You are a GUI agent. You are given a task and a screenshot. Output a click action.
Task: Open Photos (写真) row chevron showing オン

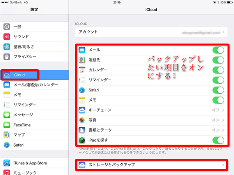(x=223, y=120)
